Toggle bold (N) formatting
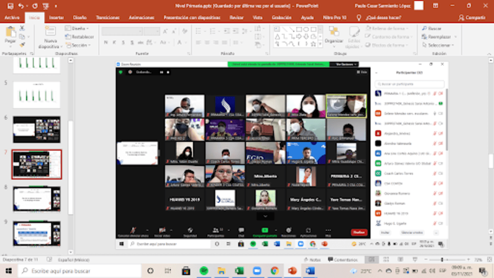Screen dimensions: 494x278 tap(106, 42)
